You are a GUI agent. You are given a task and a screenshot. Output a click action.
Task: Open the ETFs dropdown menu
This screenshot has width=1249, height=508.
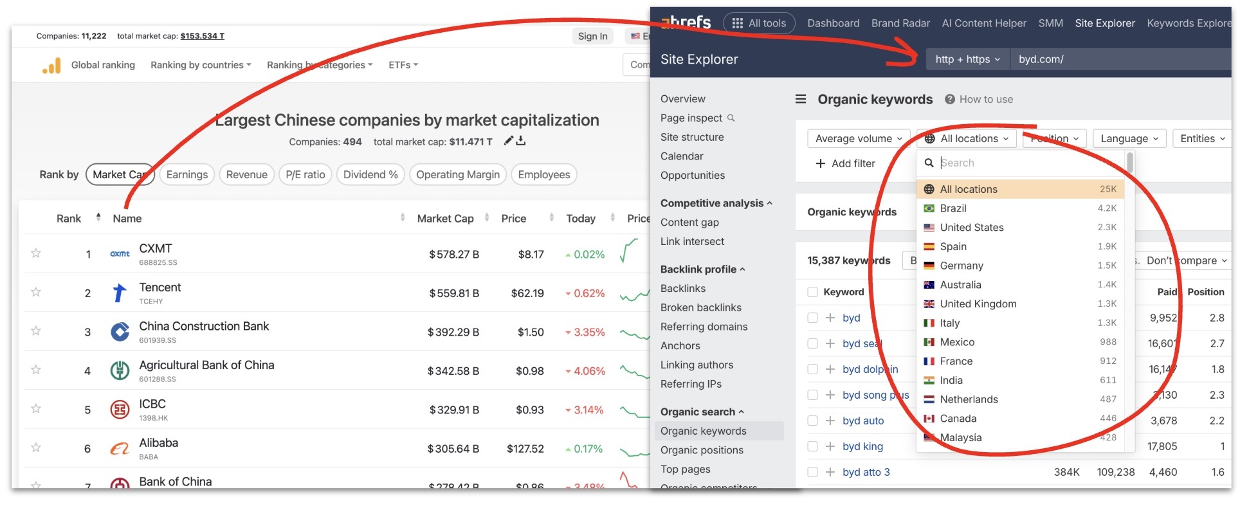click(x=403, y=65)
